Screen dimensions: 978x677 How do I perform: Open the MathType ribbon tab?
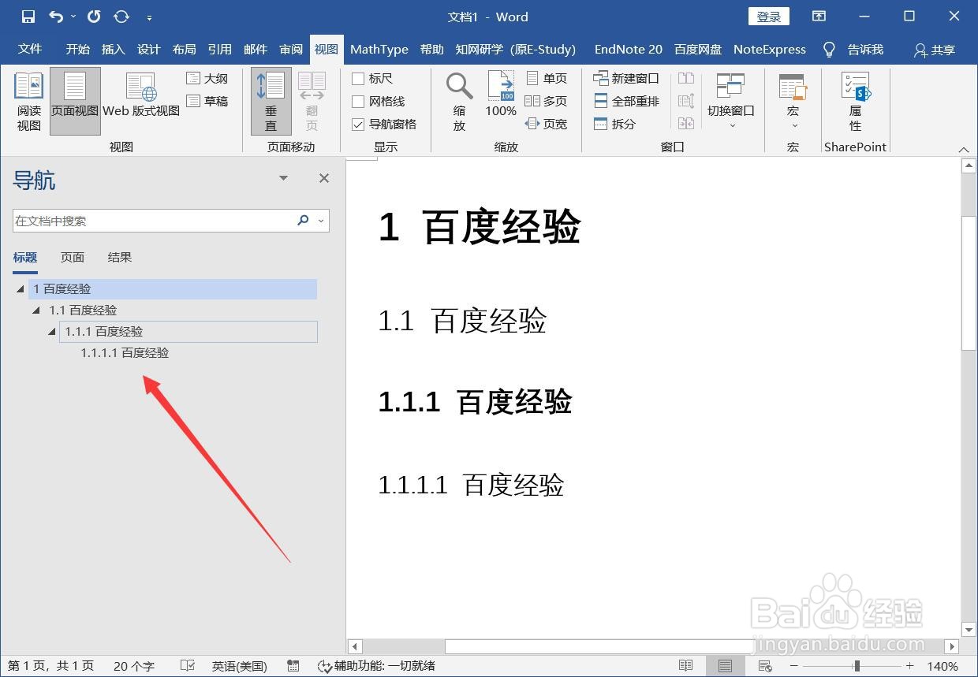[x=379, y=49]
